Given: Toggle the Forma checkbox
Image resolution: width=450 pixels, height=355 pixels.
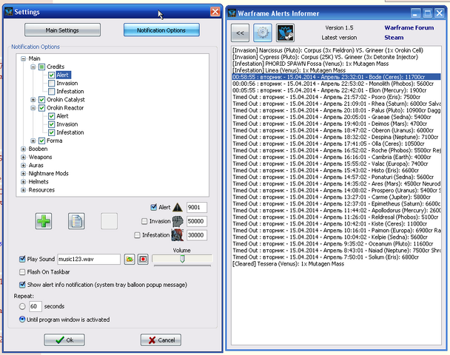Looking at the screenshot, I should pyautogui.click(x=41, y=141).
